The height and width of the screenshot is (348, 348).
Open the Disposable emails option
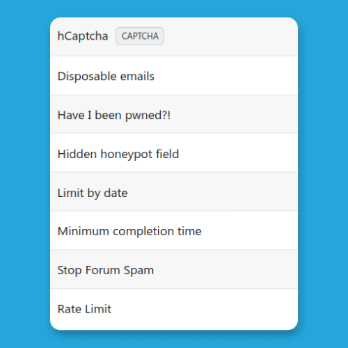(174, 76)
